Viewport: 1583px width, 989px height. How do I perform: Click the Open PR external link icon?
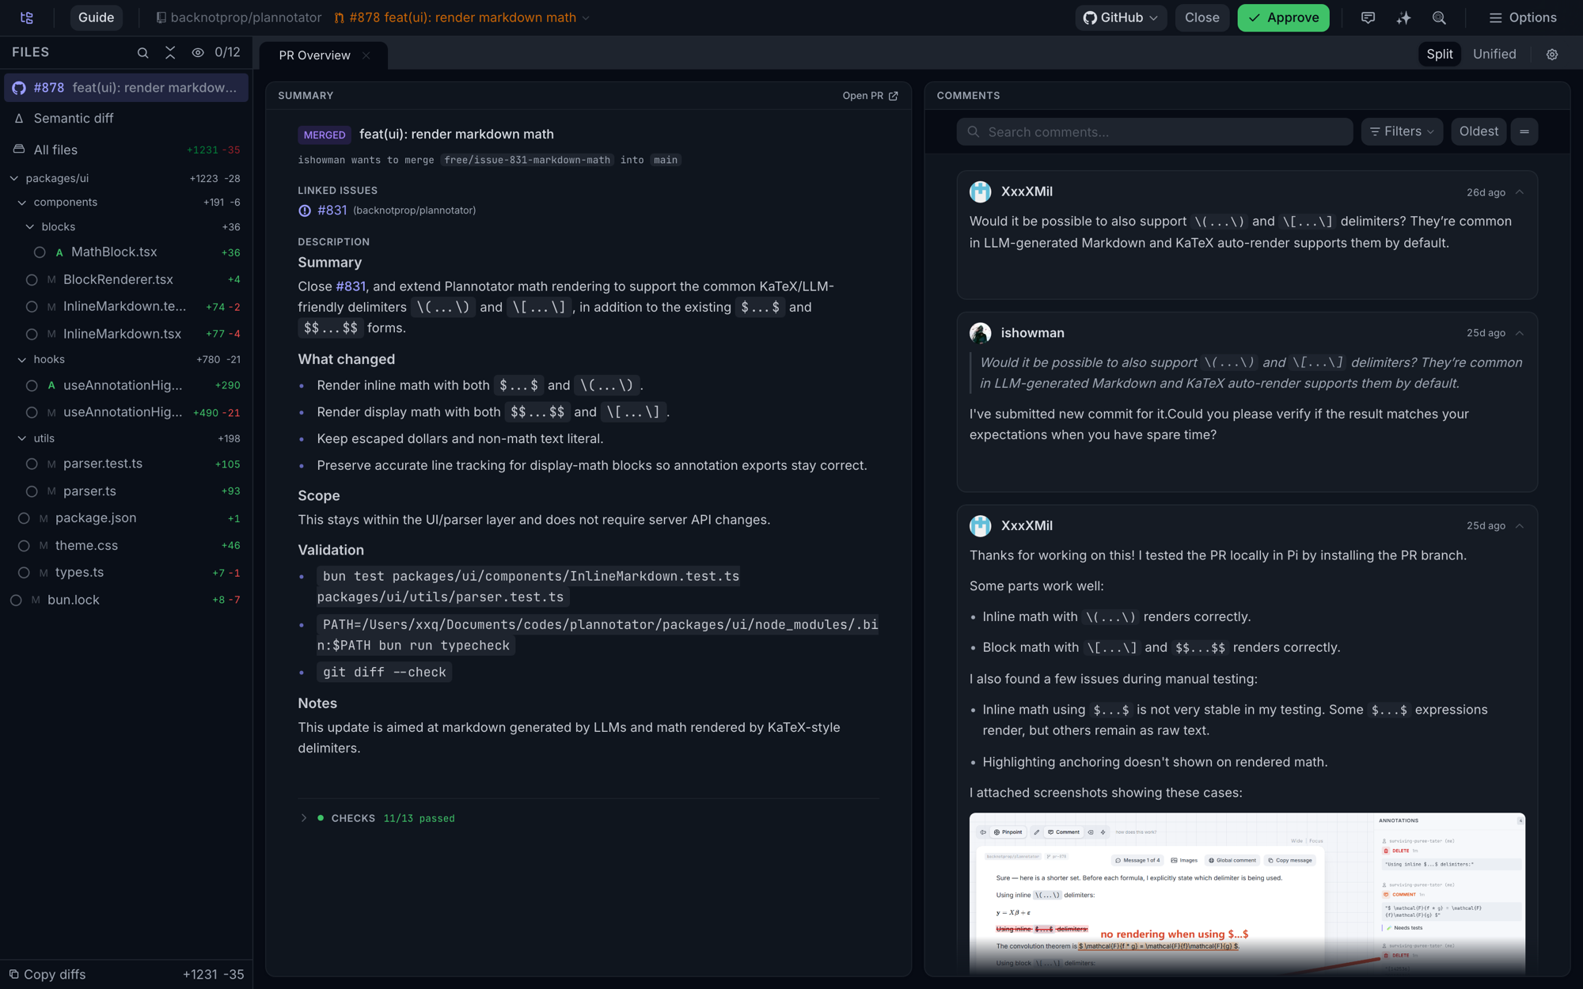coord(894,96)
